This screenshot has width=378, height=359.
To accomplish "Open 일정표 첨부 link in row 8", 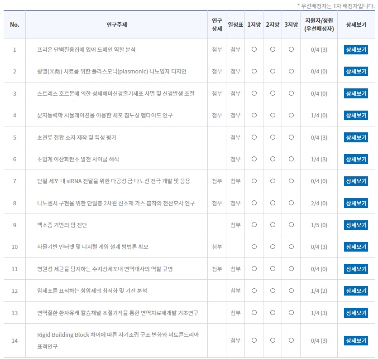I will click(x=235, y=203).
